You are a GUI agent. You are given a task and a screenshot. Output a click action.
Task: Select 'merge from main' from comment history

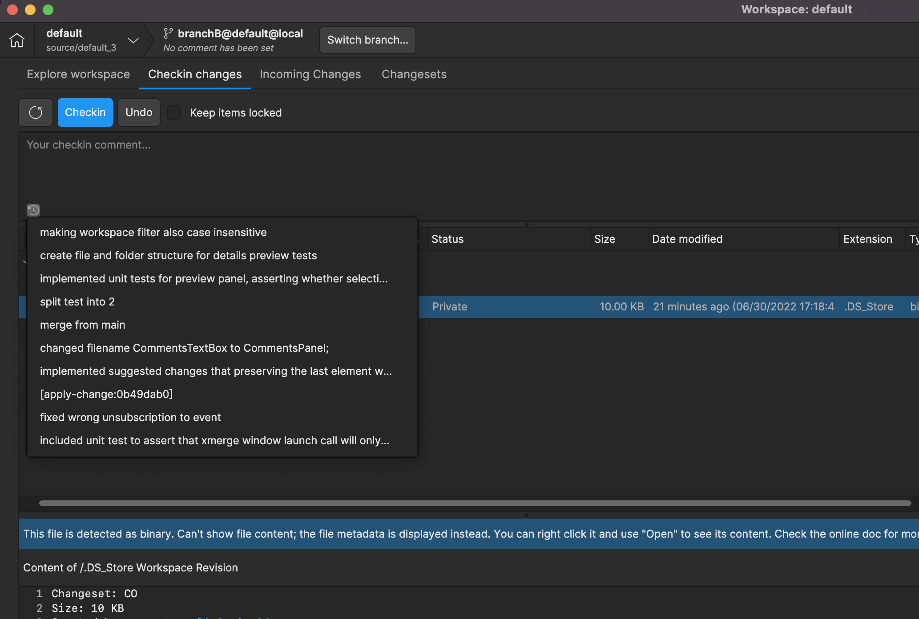pos(83,325)
